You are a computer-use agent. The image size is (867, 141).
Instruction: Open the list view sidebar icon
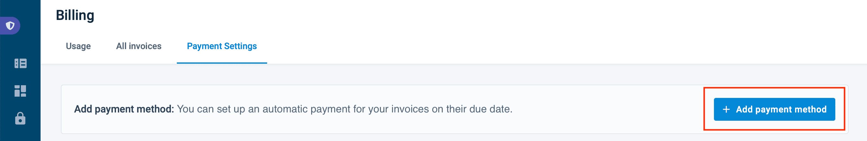coord(20,63)
